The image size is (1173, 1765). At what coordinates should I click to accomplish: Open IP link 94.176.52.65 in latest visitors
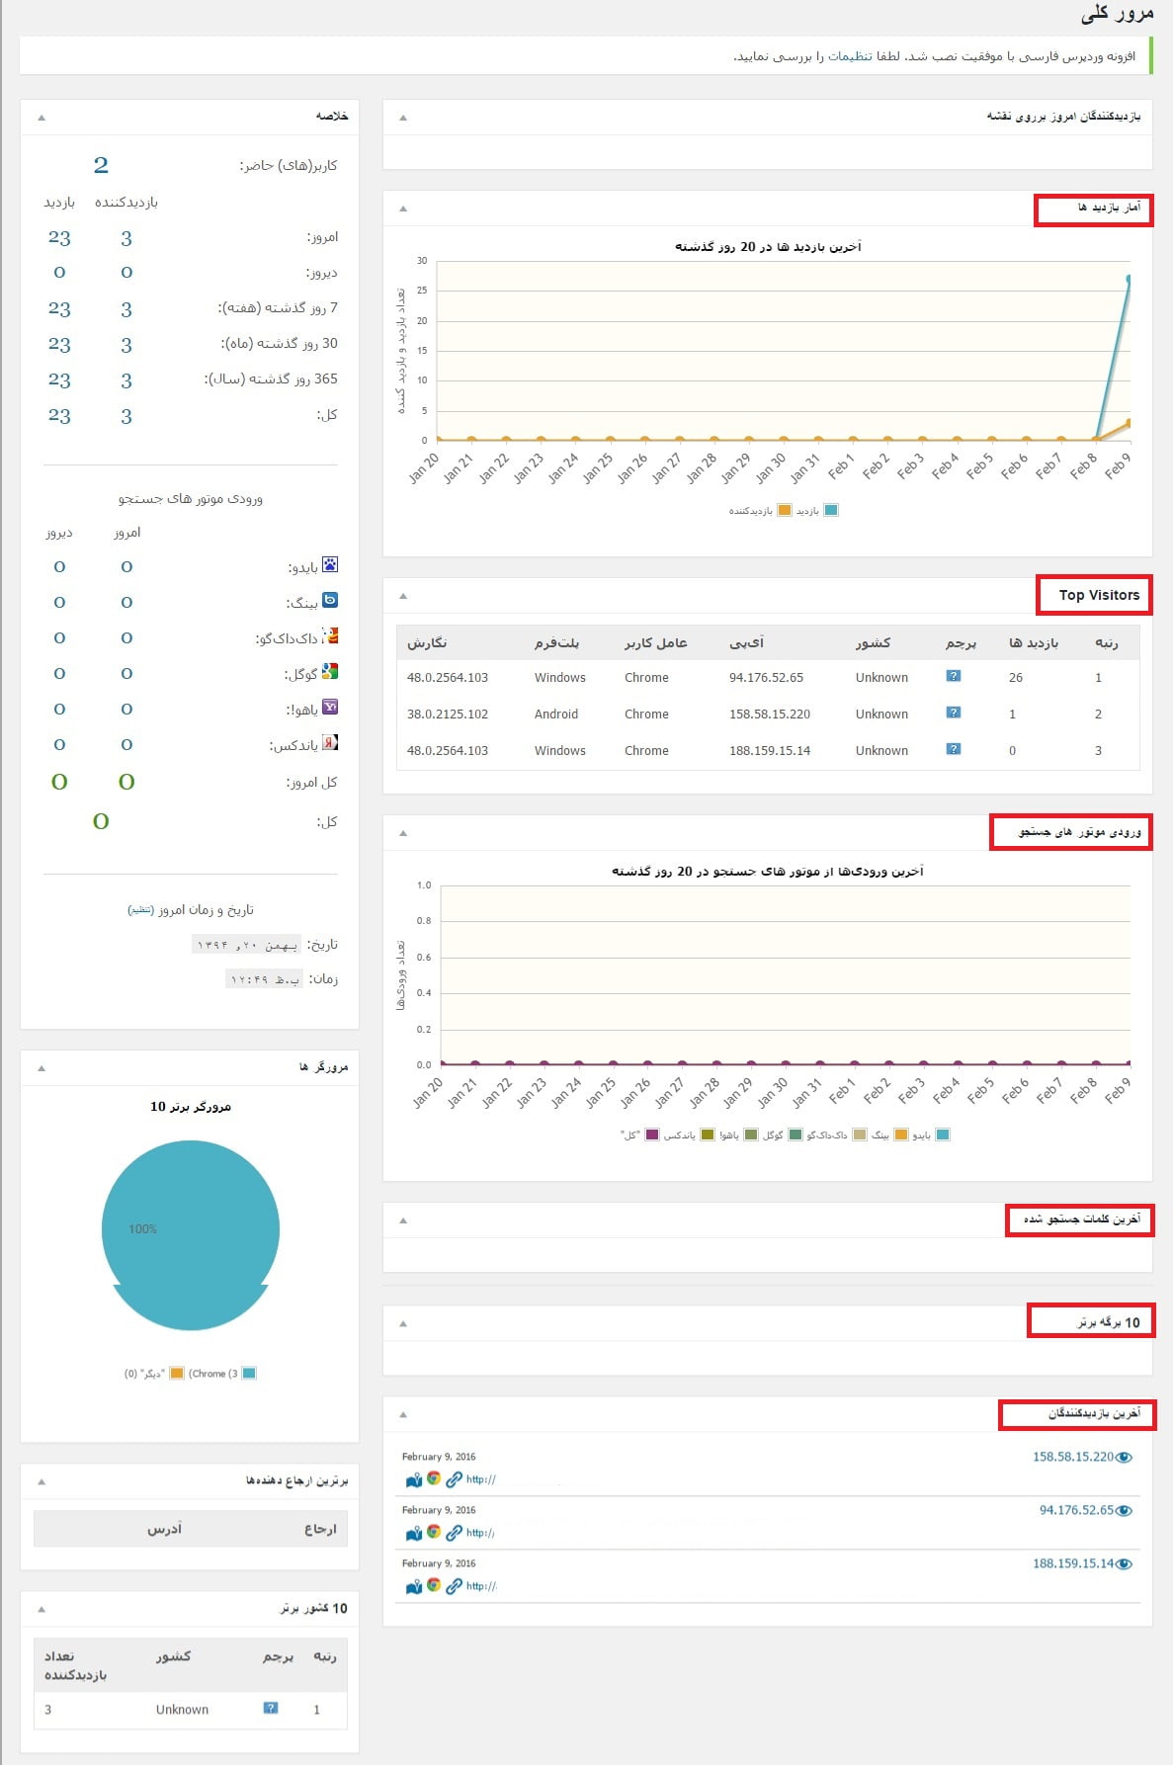(1076, 1510)
